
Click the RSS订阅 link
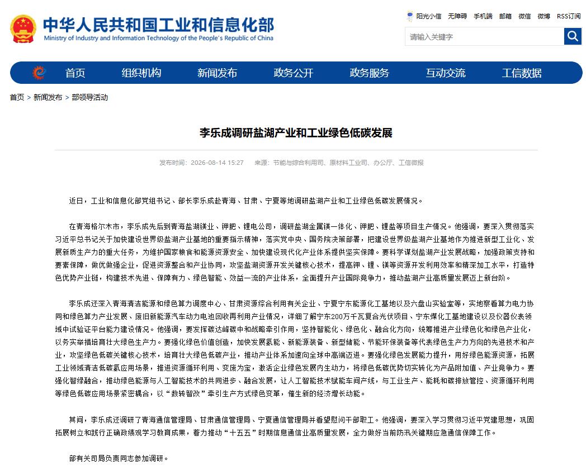pos(569,16)
